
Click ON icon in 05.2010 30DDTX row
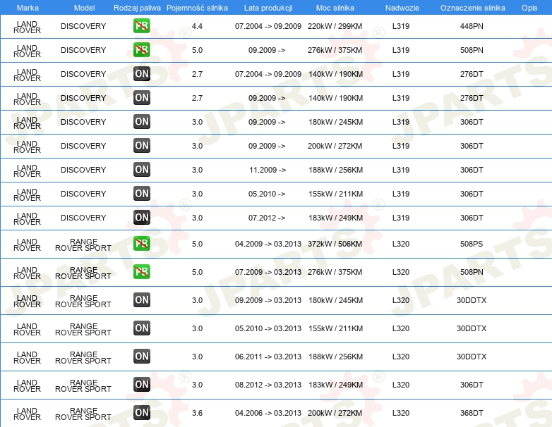[141, 328]
